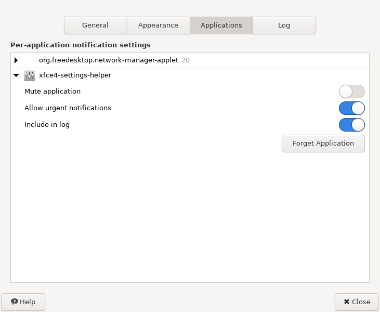Open the Appearance tab
The width and height of the screenshot is (380, 312).
[158, 25]
